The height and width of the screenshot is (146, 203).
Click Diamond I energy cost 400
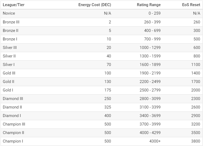(x=108, y=116)
